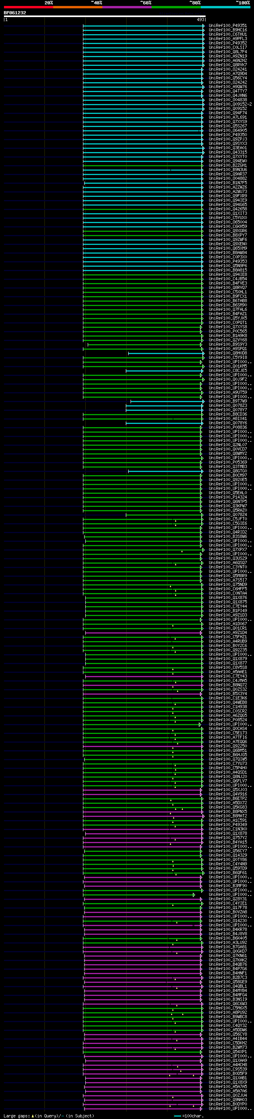The height and width of the screenshot is (1119, 254).
Task: Click the Large gaps legend text at bottom
Action: [49, 1115]
